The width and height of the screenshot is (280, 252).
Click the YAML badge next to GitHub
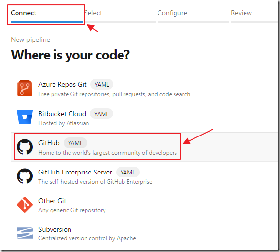[75, 143]
